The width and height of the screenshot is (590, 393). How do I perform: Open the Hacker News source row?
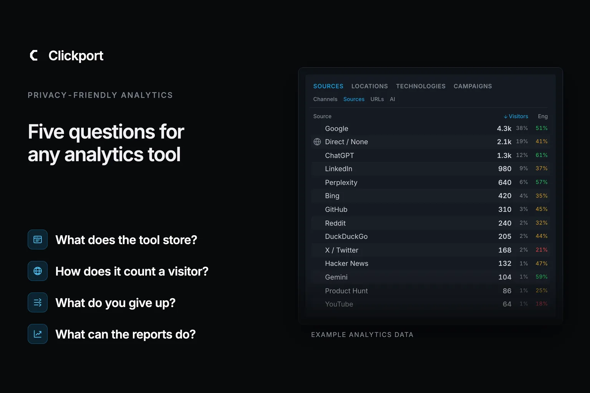[x=431, y=264]
